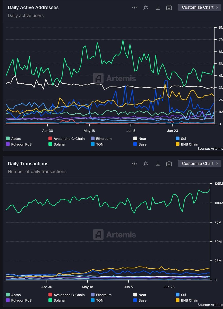This screenshot has width=223, height=309.
Task: Toggle TON in Daily Active Addresses legend
Action: tap(97, 144)
